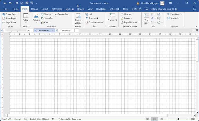Screen dimensions: 199x121
Task: Open the Table insert dropdown
Action: [x=26, y=18]
